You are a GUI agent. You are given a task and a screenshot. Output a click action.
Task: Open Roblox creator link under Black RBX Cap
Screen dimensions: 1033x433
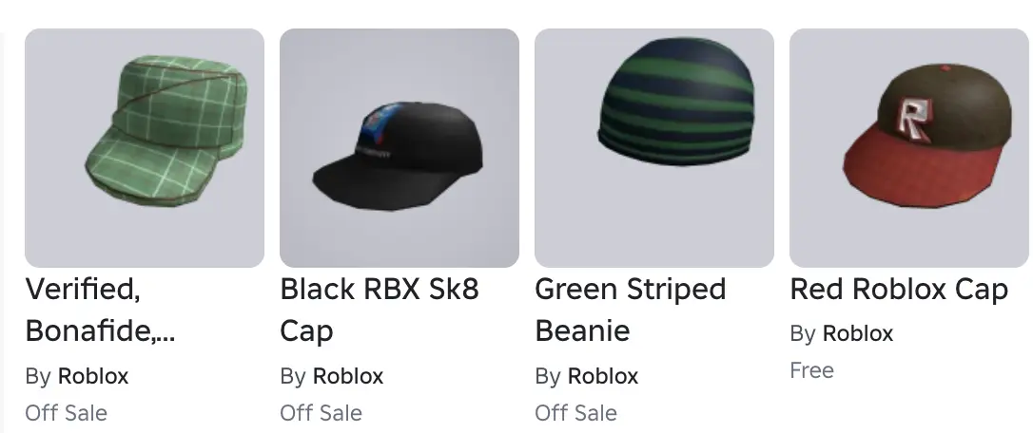[348, 376]
